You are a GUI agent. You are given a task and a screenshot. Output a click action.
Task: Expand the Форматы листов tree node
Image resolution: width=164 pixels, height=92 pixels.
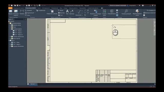(x=10, y=25)
